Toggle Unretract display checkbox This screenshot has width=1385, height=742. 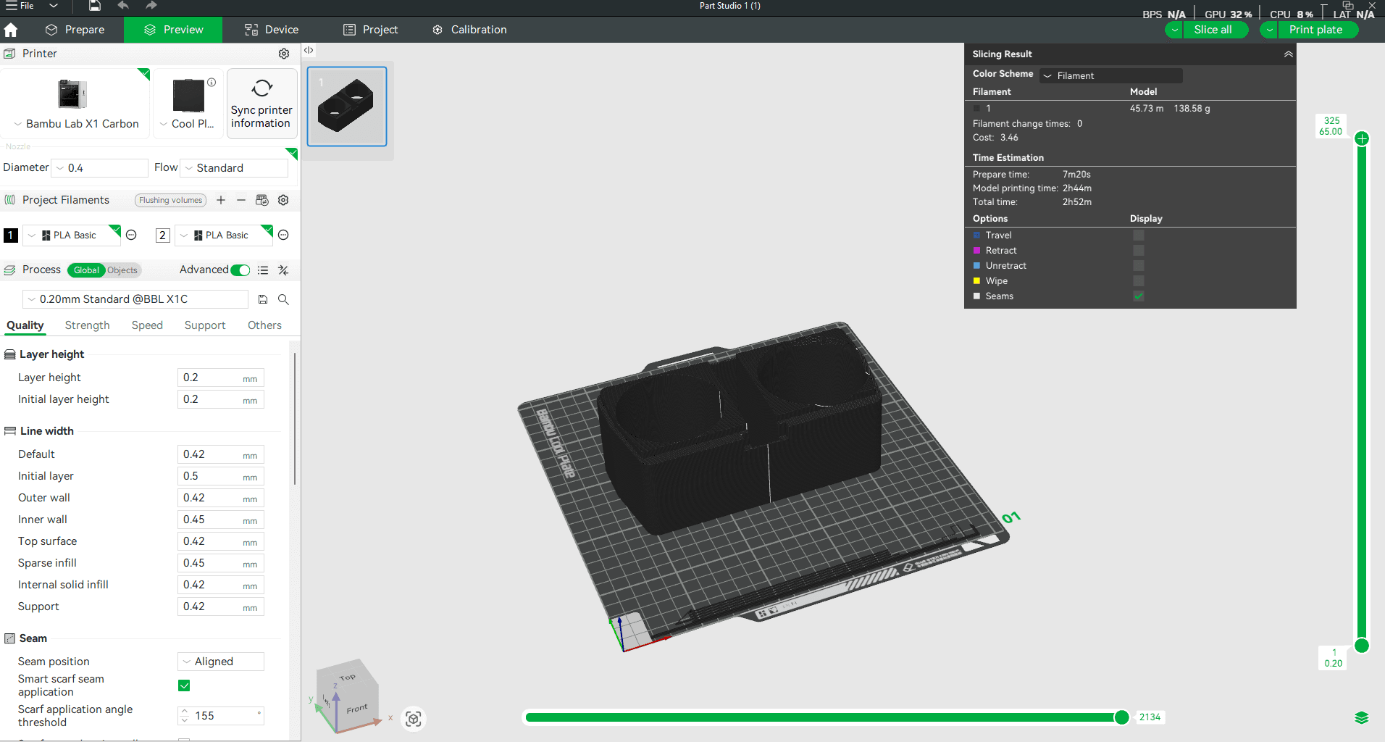(1139, 266)
